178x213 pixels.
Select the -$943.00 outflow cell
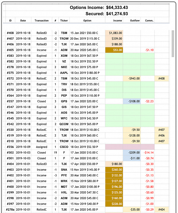(132, 79)
